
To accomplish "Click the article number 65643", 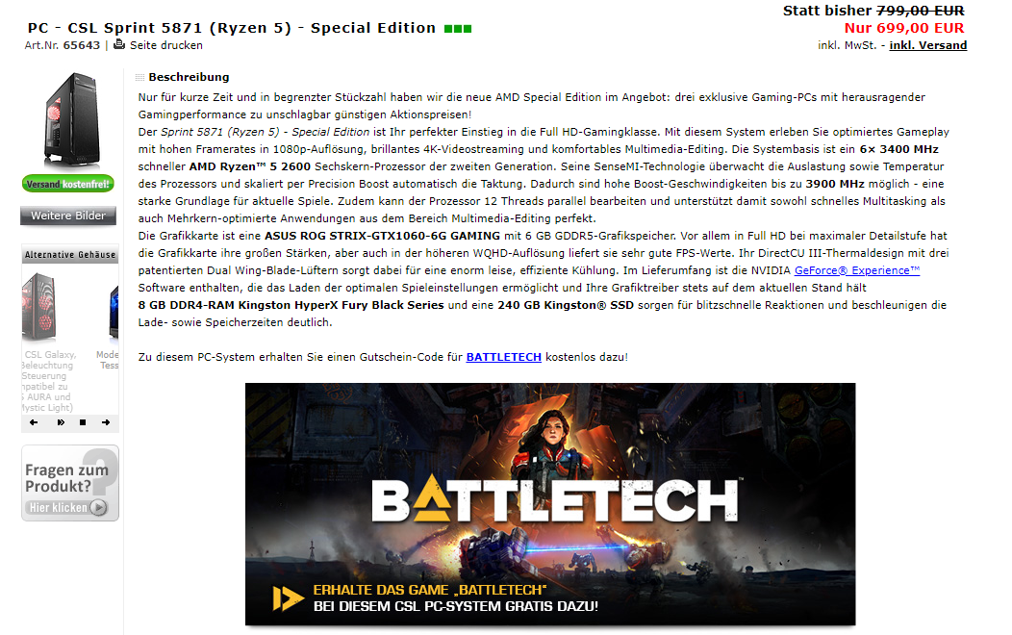I will 82,45.
